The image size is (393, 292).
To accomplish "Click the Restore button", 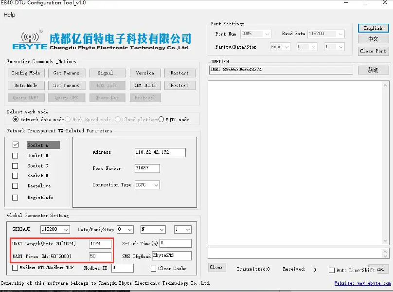I will pyautogui.click(x=179, y=85).
